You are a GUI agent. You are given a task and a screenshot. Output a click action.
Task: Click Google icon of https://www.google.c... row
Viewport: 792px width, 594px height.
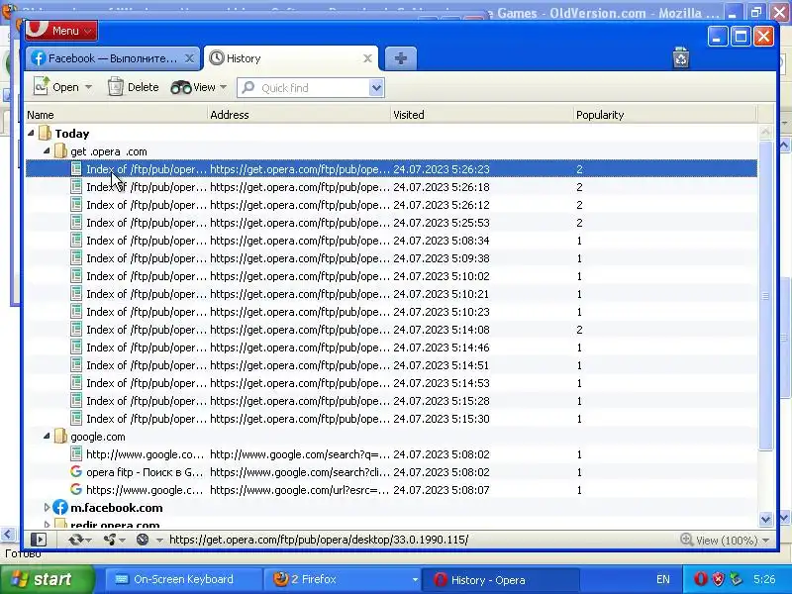[76, 489]
